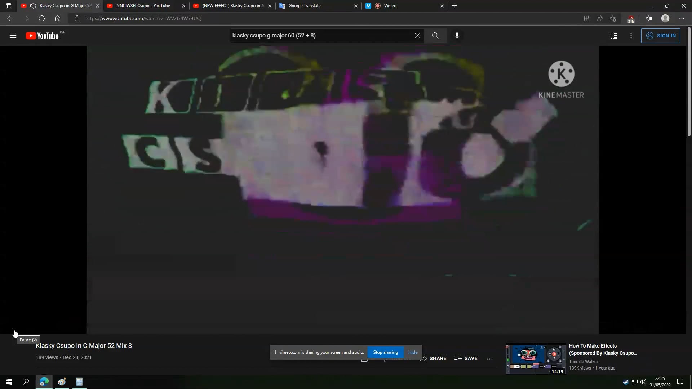Run the search with the magnifying glass
Screen dimensions: 692x389
click(x=435, y=36)
